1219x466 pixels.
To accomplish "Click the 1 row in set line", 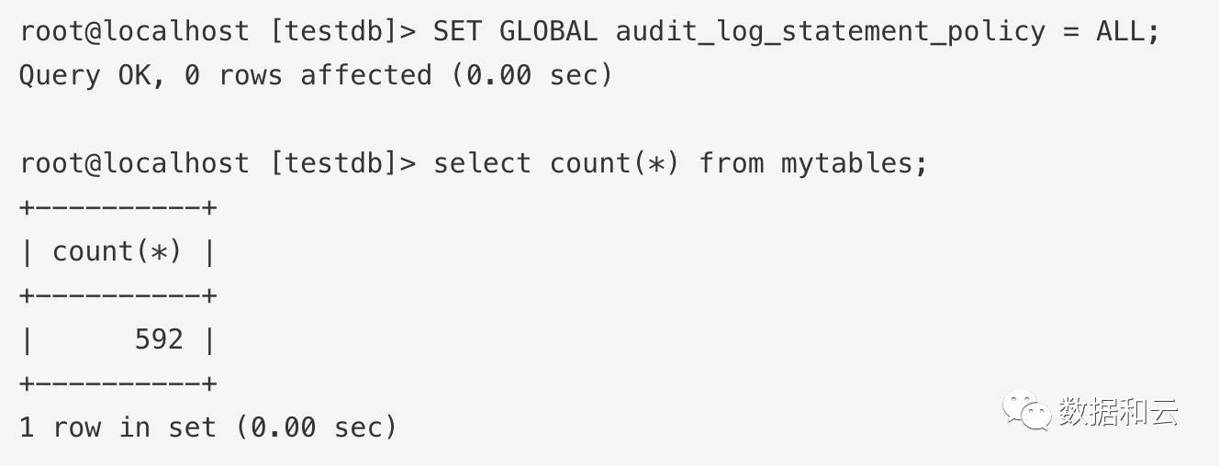I will click(x=208, y=427).
